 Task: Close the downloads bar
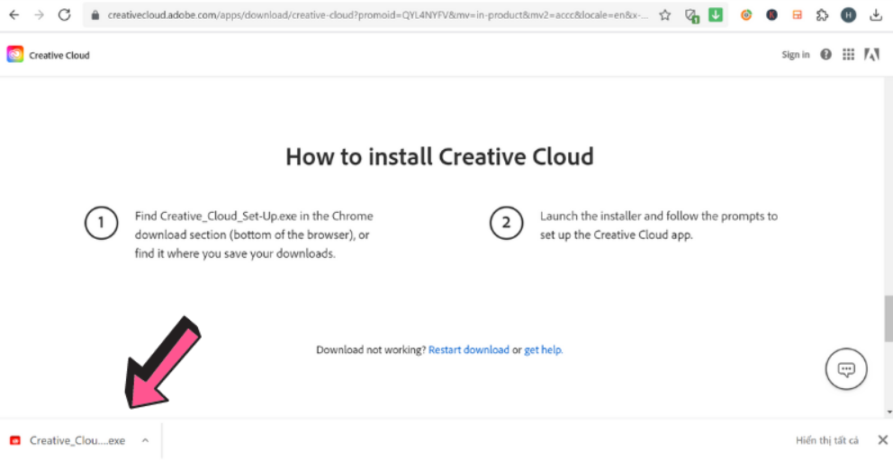tap(882, 440)
